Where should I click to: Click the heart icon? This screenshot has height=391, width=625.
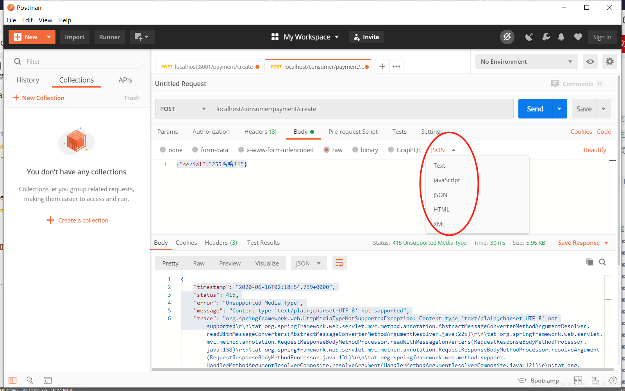(578, 37)
